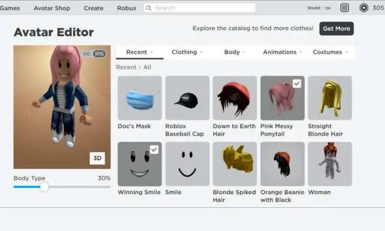This screenshot has height=231, width=385.
Task: Click the Orange Beanie with Black name
Action: click(282, 196)
